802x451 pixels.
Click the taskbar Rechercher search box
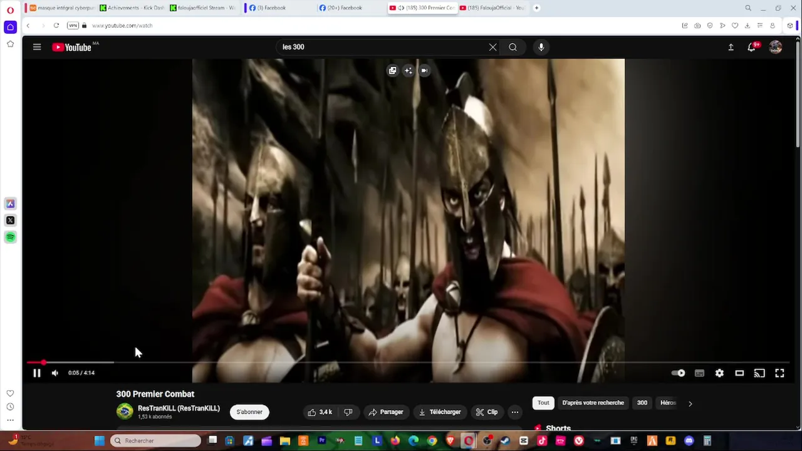pyautogui.click(x=157, y=441)
